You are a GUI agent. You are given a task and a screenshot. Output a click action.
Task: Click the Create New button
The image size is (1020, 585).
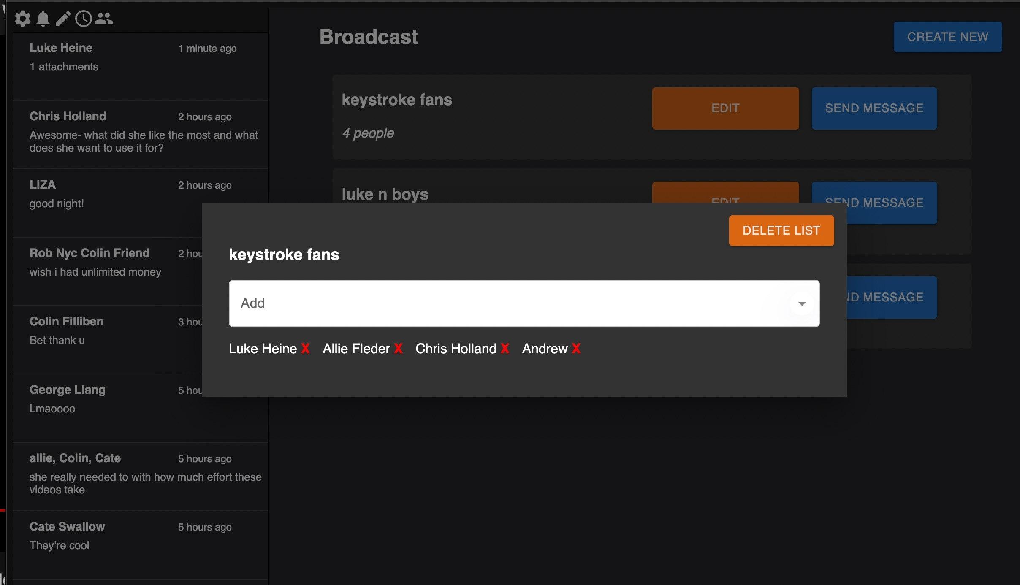click(947, 37)
